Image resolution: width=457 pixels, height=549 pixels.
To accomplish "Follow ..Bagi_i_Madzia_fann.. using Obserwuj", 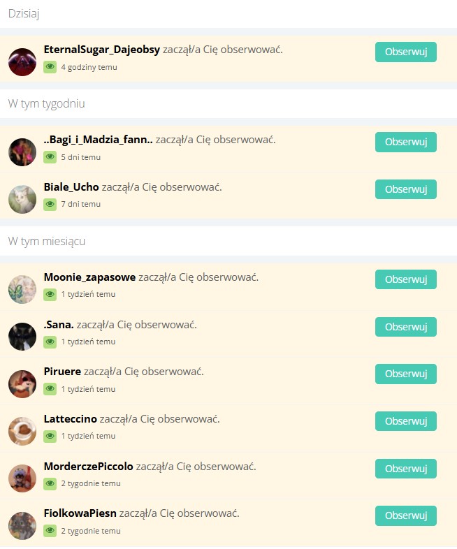I will 406,142.
